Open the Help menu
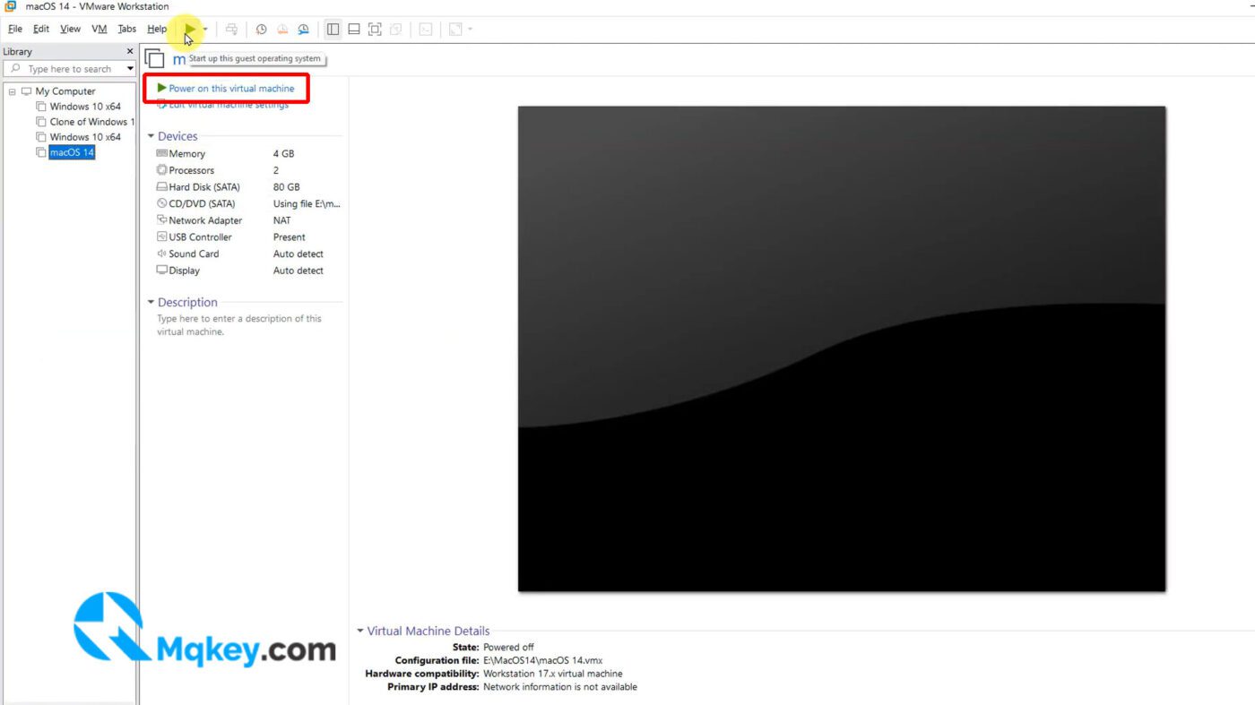1255x705 pixels. click(x=157, y=29)
